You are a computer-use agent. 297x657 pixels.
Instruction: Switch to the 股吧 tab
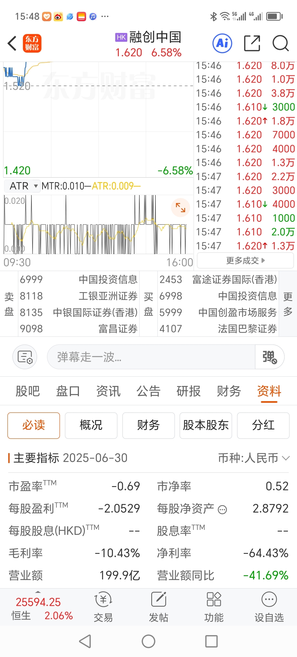pyautogui.click(x=28, y=391)
